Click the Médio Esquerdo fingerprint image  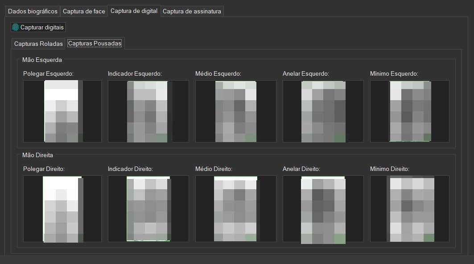(x=236, y=111)
